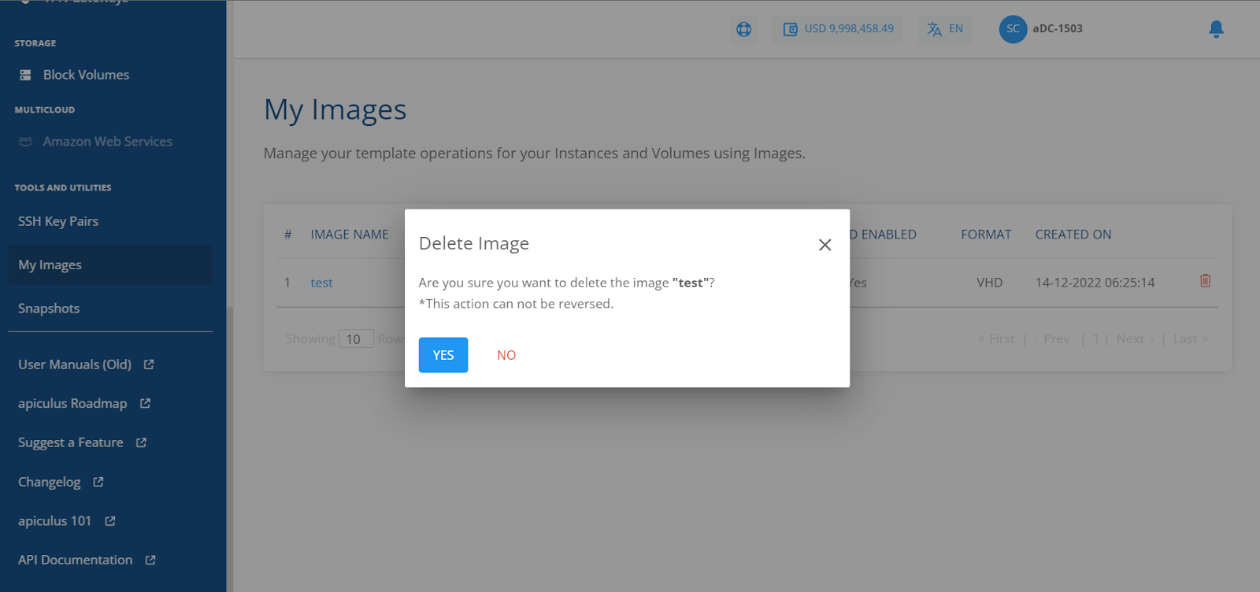Click the Block Volumes storage icon
This screenshot has height=592, width=1260.
pyautogui.click(x=25, y=75)
